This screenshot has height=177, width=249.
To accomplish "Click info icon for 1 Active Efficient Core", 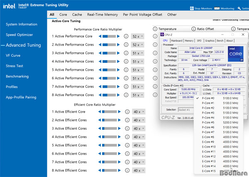I will pos(127,112).
